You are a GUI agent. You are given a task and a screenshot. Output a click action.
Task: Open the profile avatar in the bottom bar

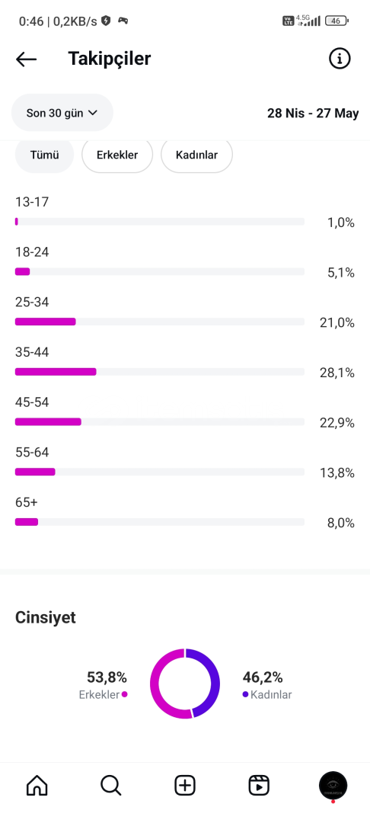tap(333, 786)
